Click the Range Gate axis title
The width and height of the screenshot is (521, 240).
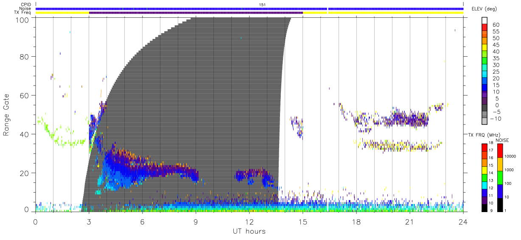coord(6,115)
